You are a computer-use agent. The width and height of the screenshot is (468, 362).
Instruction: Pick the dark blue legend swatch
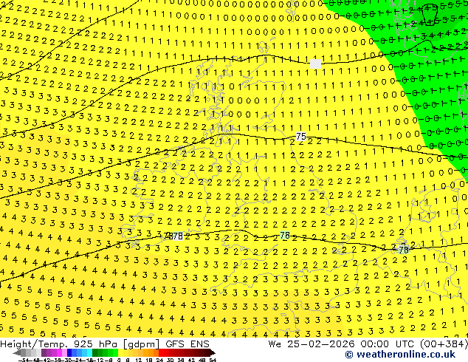(x=69, y=352)
